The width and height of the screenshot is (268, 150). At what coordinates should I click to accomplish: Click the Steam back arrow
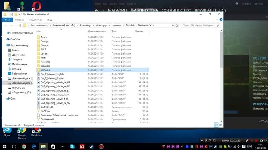pyautogui.click(x=97, y=10)
